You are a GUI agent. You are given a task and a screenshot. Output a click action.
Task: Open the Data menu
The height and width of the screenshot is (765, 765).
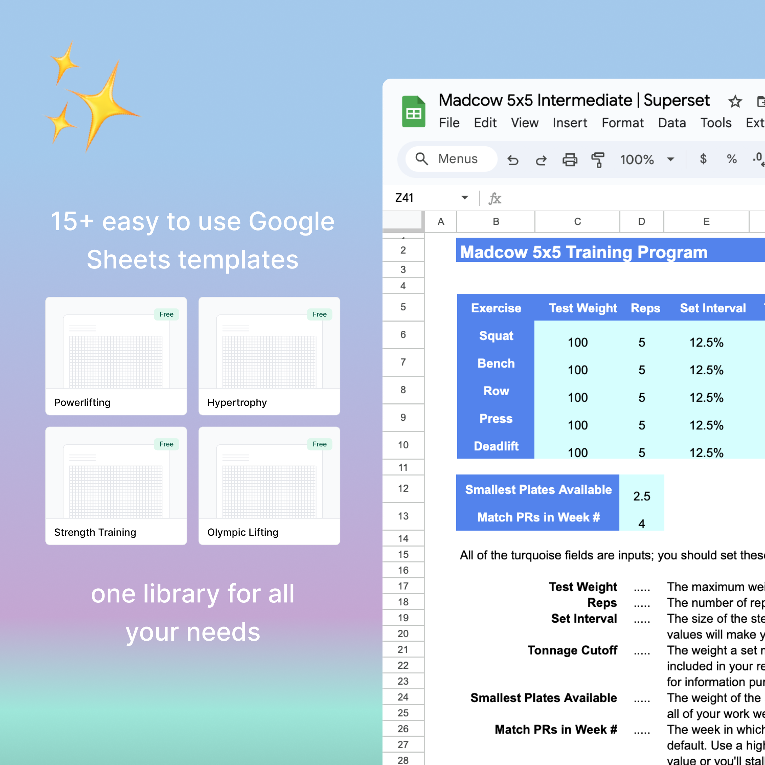coord(671,123)
